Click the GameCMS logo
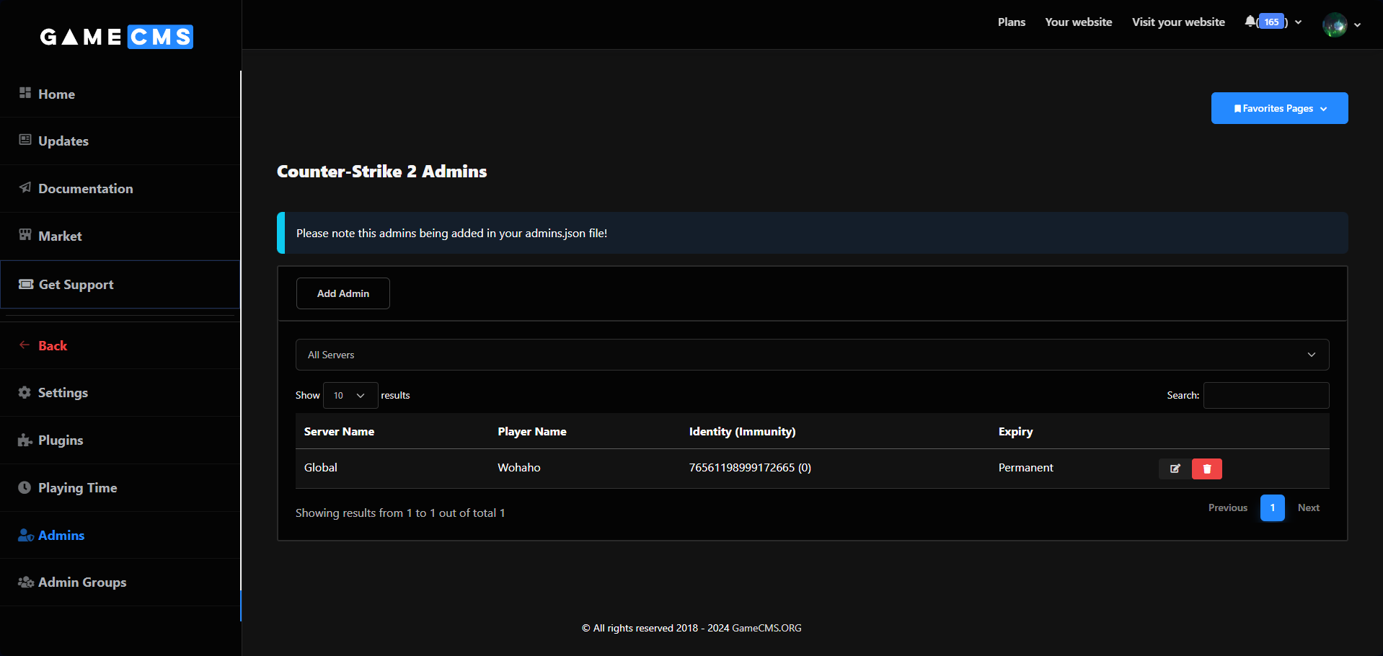The height and width of the screenshot is (656, 1383). [x=117, y=37]
